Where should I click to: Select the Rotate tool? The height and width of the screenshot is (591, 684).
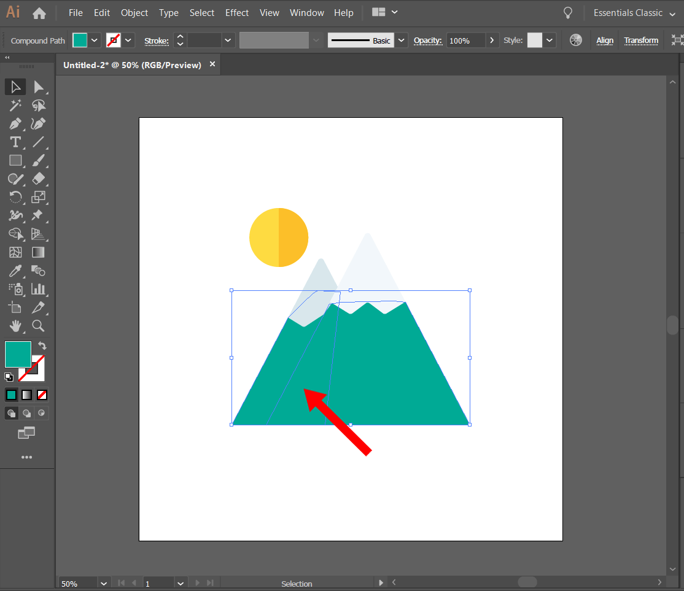15,197
